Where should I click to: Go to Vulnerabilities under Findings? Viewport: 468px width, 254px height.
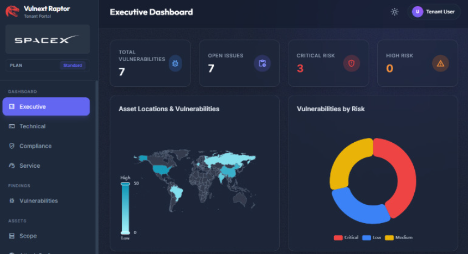46,201
